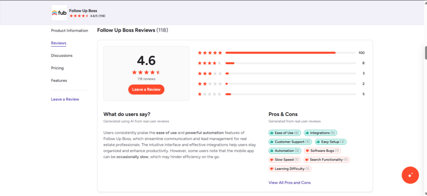Select the Slow Speed (1) tag
427x196 pixels.
(x=284, y=159)
